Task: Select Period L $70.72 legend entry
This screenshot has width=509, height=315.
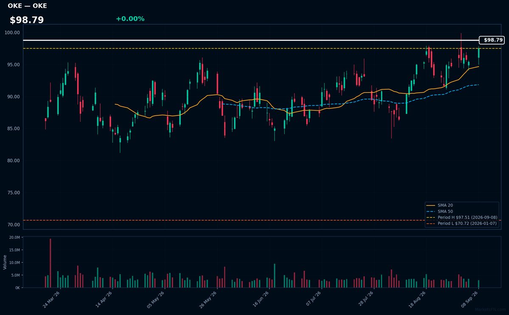Action: (461, 223)
